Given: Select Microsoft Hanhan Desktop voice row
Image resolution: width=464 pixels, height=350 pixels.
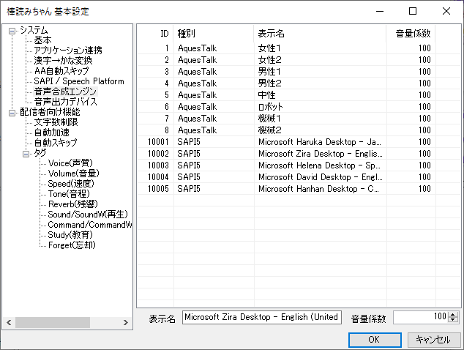Looking at the screenshot, I should tap(299, 189).
